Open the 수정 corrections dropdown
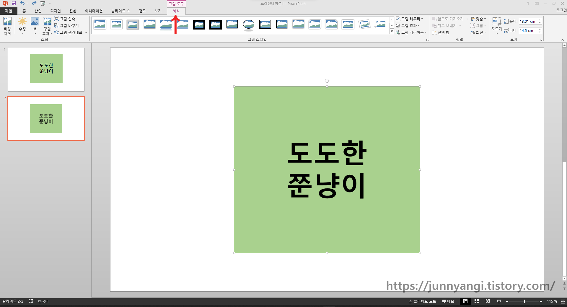 click(x=22, y=26)
